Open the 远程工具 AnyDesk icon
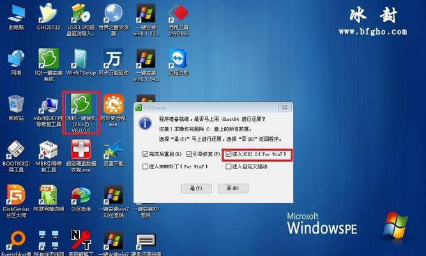The image size is (426, 256). (178, 20)
